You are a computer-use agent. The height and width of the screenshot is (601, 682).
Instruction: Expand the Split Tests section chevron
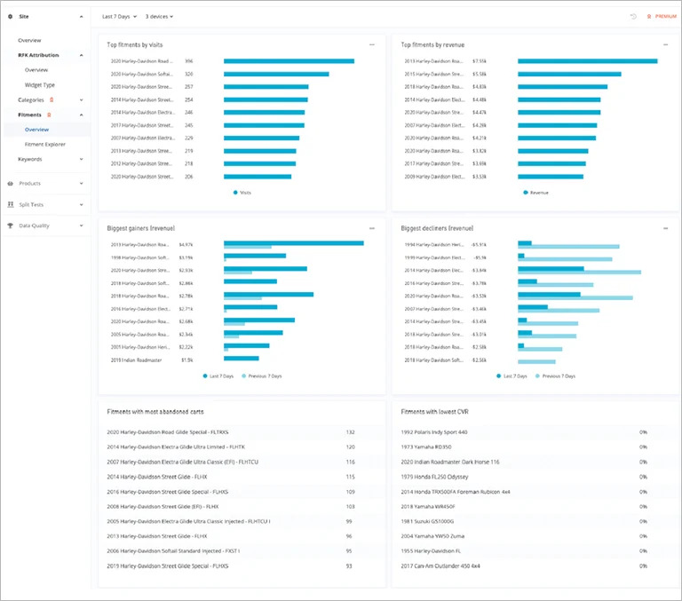pos(82,204)
